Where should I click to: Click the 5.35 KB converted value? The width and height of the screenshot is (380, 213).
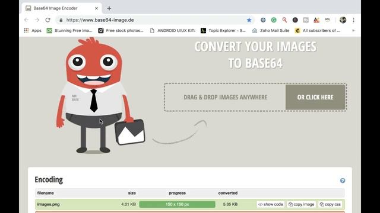(230, 204)
